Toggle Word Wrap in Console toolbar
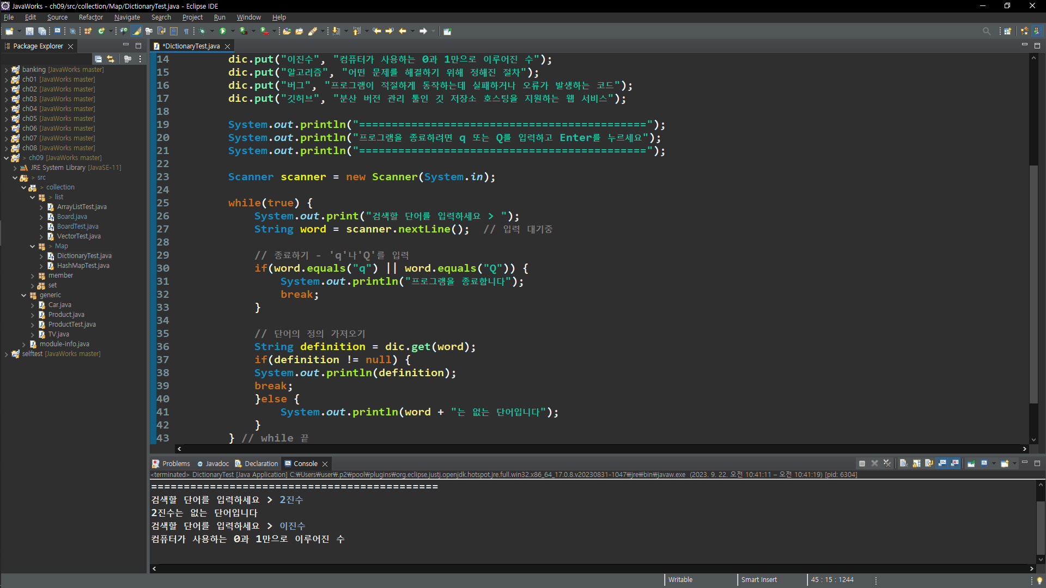Viewport: 1046px width, 588px height. 929,463
